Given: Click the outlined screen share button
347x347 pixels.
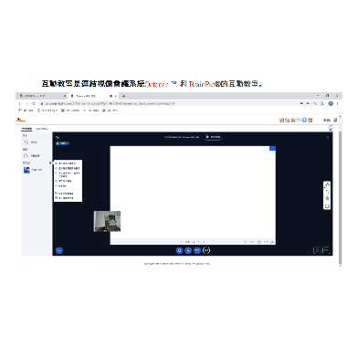Looking at the screenshot, I should 206,250.
